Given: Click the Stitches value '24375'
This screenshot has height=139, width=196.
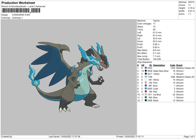Looking at the screenshot, I should [x=191, y=2].
